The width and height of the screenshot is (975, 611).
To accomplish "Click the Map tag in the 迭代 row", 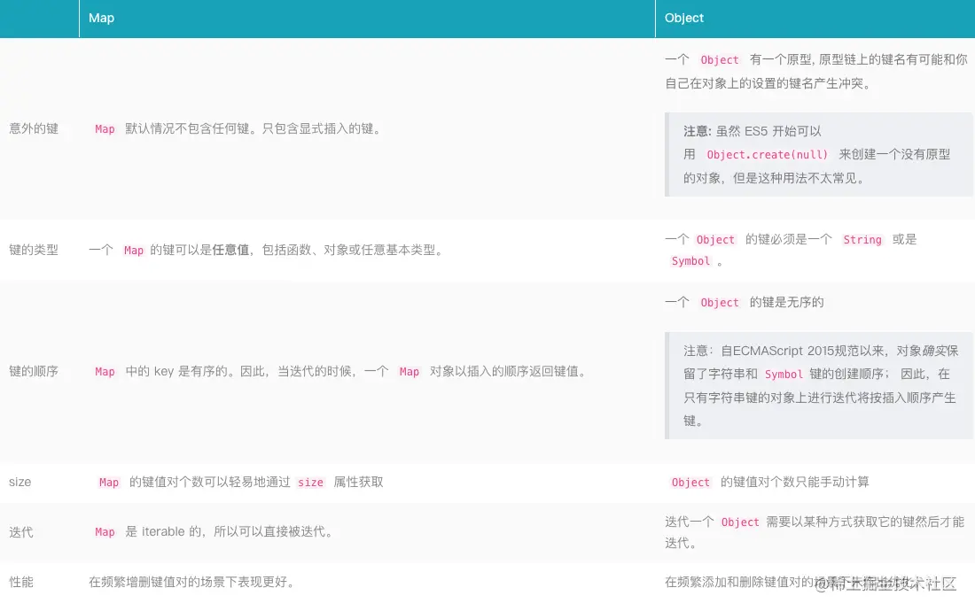I will [105, 532].
